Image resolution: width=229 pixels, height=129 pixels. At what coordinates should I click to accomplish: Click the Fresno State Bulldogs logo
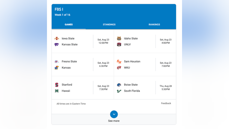click(x=57, y=61)
